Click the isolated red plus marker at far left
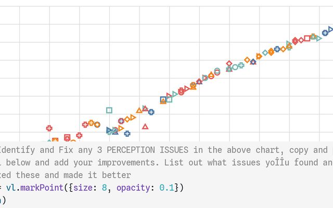 point(49,128)
